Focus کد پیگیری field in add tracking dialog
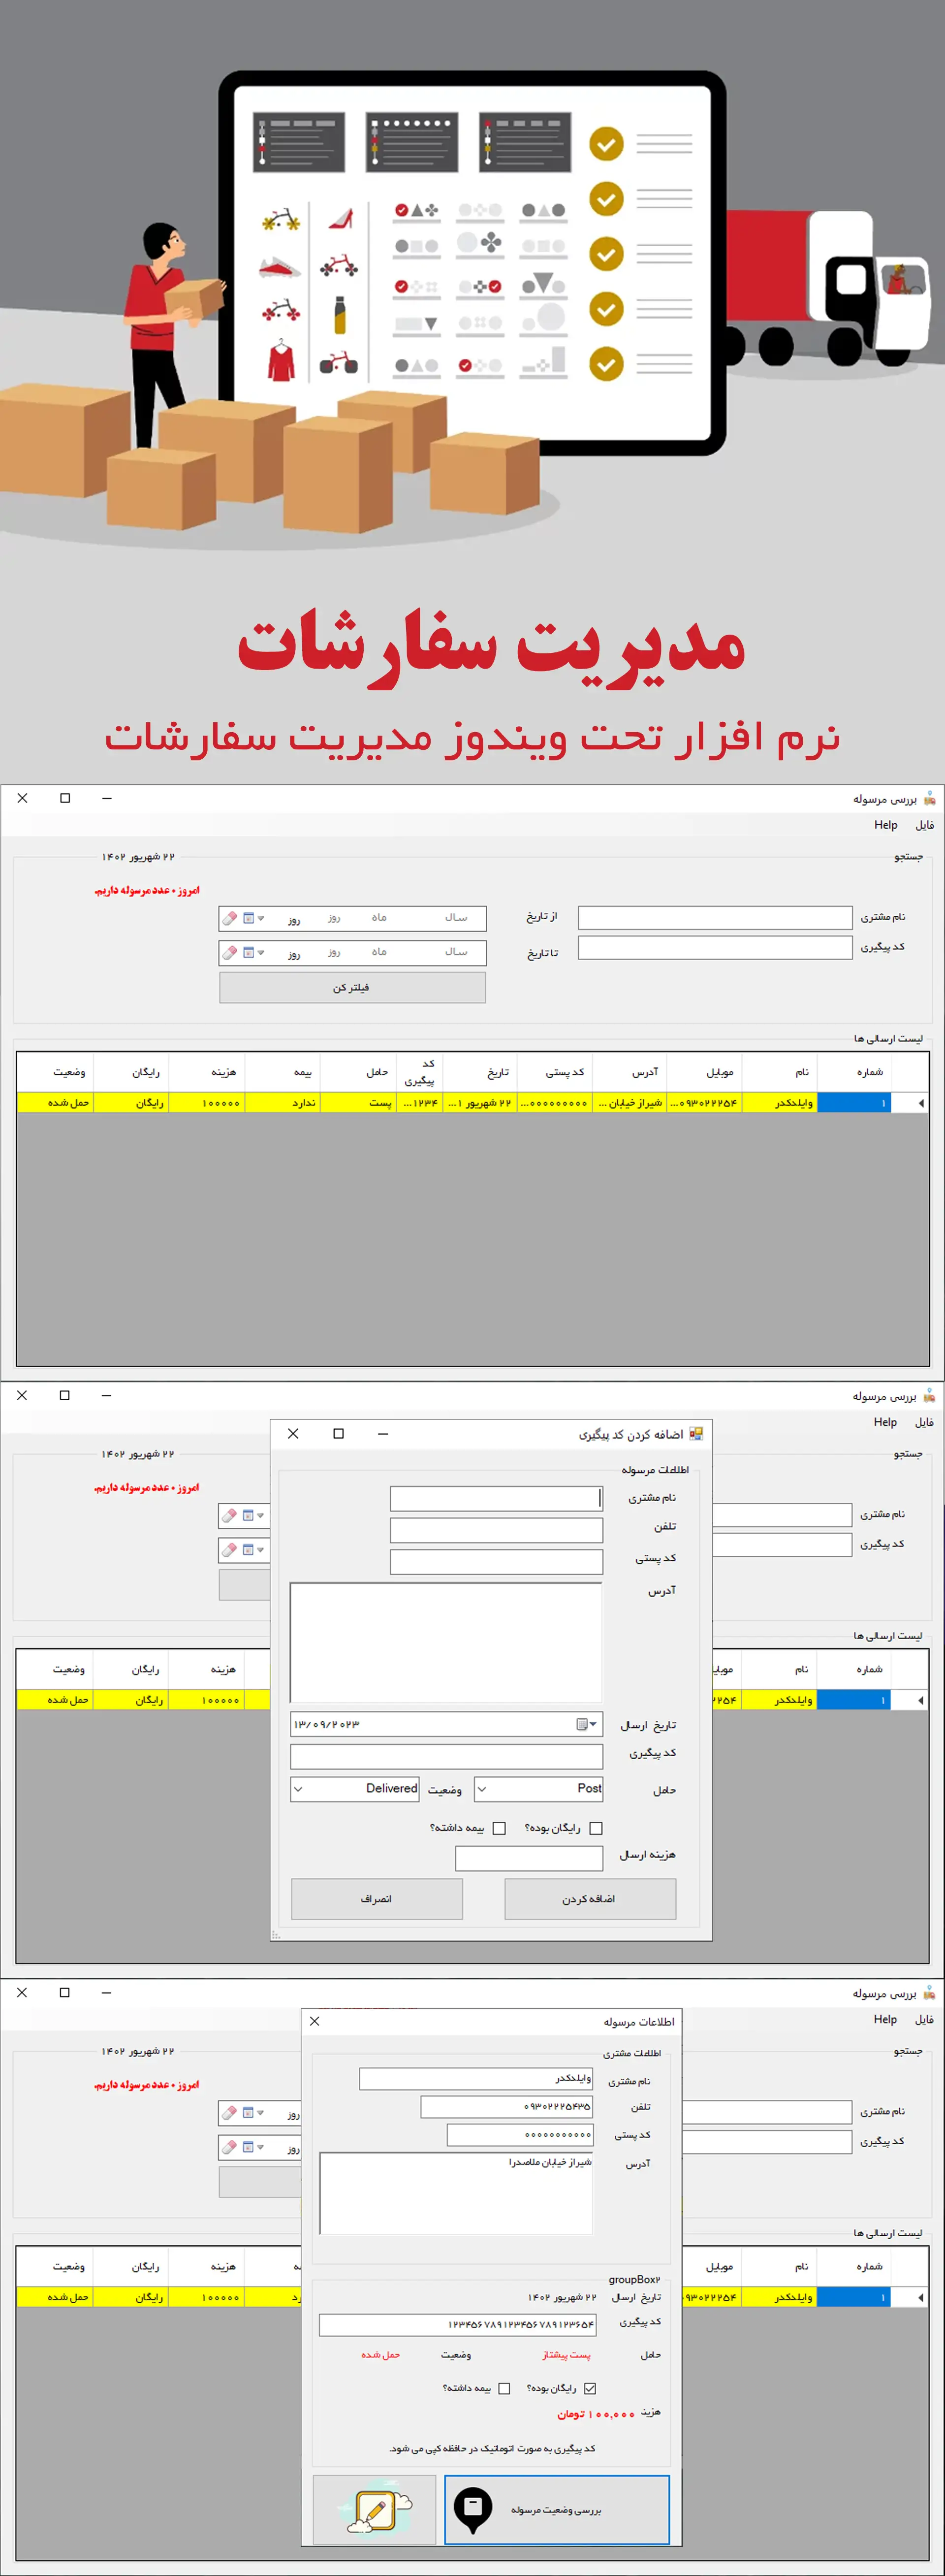The width and height of the screenshot is (945, 2576). [447, 1756]
